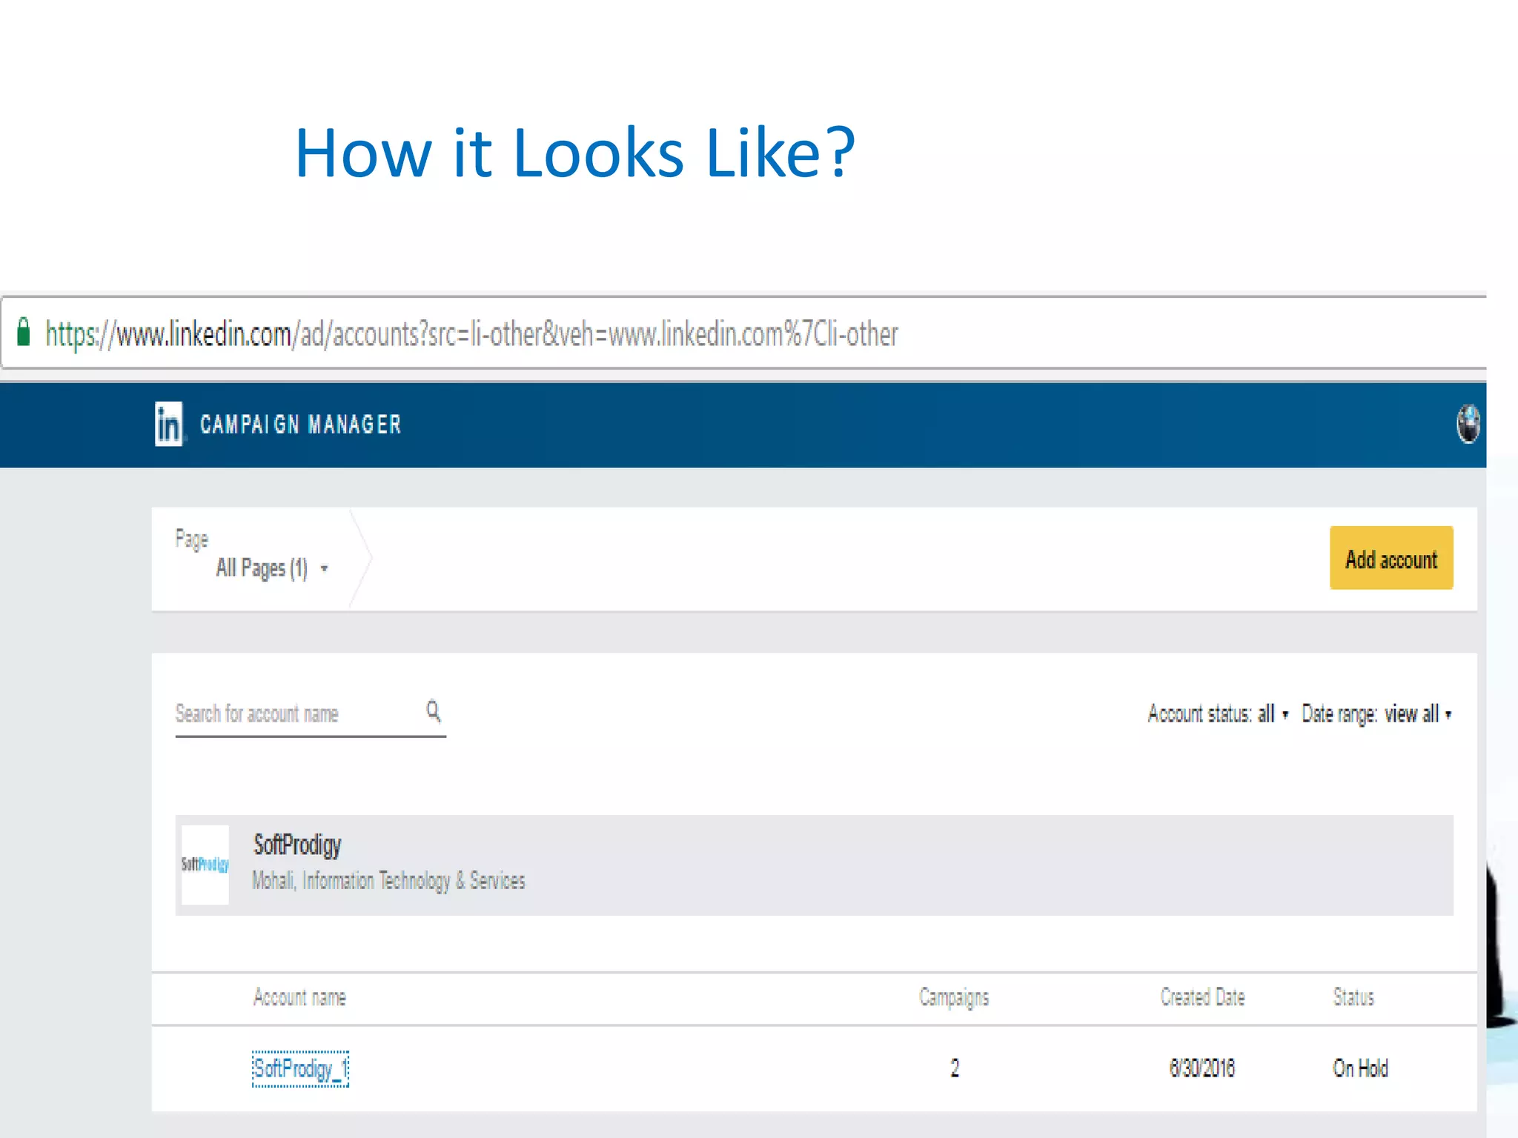Image resolution: width=1518 pixels, height=1138 pixels.
Task: Click the Page breadcrumb label
Action: click(192, 539)
